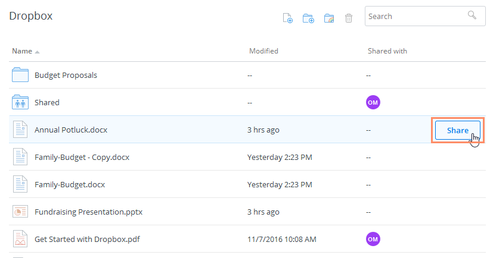Open the Family-Budget.docx document
Screen dimensions: 490x258
tap(70, 184)
